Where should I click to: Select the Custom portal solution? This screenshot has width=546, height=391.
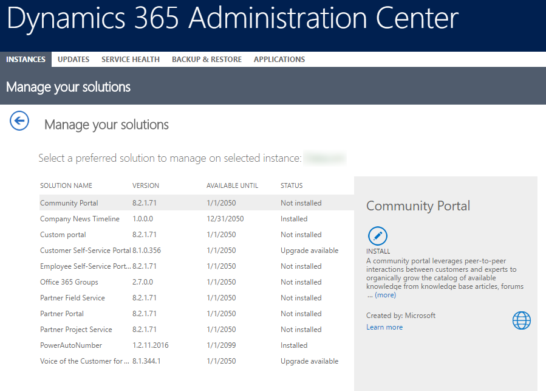click(197, 234)
